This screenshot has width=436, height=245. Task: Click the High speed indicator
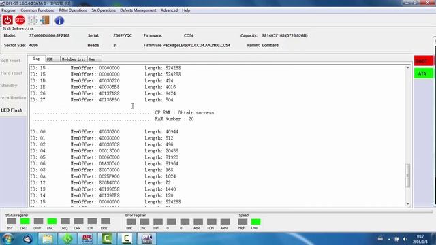click(x=243, y=222)
